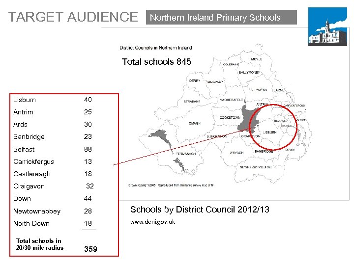This screenshot has width=354, height=265.
Task: Click 'Down' in the schools list
Action: click(x=22, y=199)
